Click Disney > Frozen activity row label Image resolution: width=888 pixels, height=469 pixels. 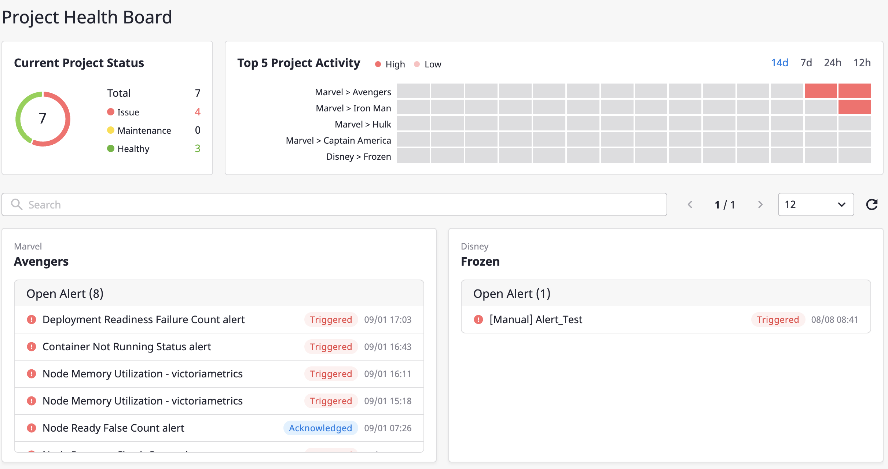(x=359, y=156)
